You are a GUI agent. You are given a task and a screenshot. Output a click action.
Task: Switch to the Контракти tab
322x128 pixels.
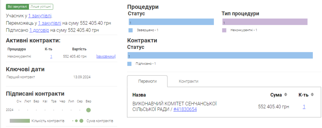coord(188,81)
